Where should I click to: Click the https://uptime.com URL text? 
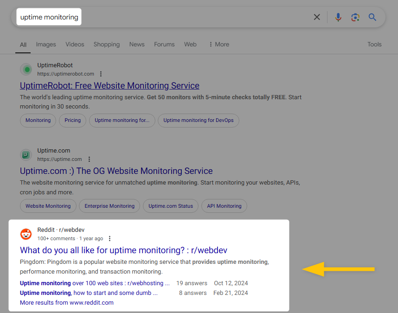pyautogui.click(x=59, y=160)
